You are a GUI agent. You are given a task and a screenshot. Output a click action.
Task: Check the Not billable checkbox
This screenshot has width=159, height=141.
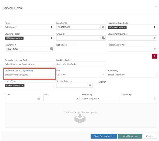point(74,45)
